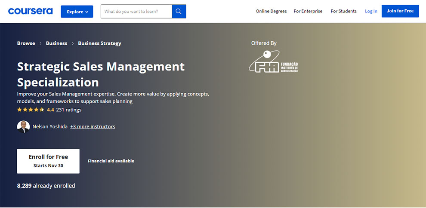Select the Business breadcrumb link
The height and width of the screenshot is (208, 426).
tap(56, 43)
